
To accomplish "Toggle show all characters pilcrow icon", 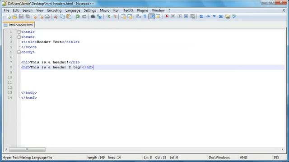I will (145, 17).
